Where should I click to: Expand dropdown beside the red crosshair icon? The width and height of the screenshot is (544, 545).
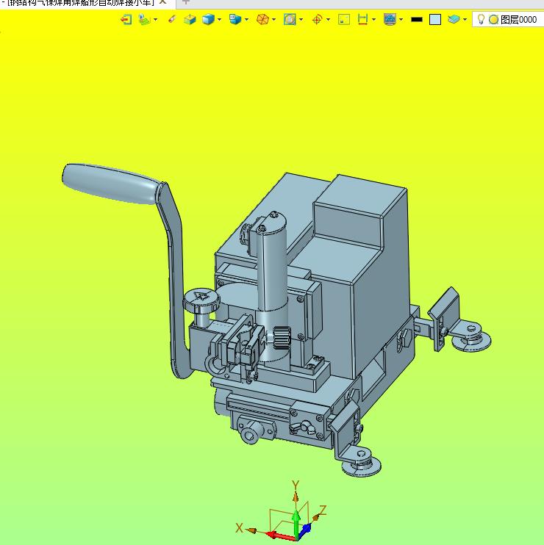click(x=328, y=19)
